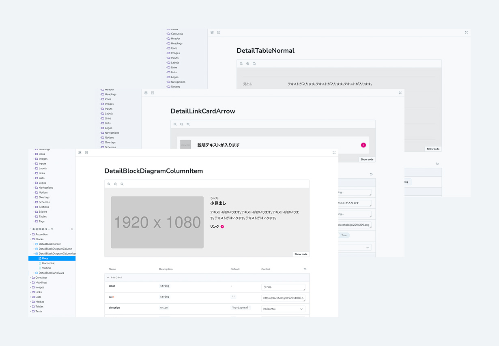Collapse the PROPS section
This screenshot has width=499, height=346.
click(x=108, y=278)
